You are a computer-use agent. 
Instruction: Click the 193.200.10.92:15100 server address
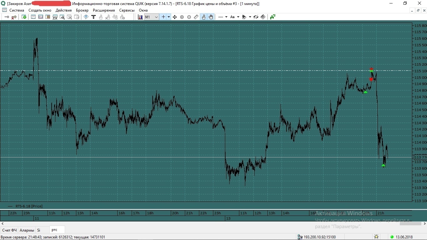pyautogui.click(x=320, y=237)
